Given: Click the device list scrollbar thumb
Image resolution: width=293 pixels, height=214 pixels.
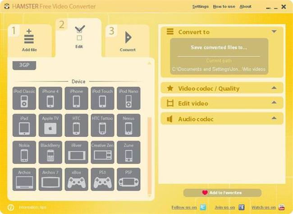Looking at the screenshot, I should pos(150,156).
